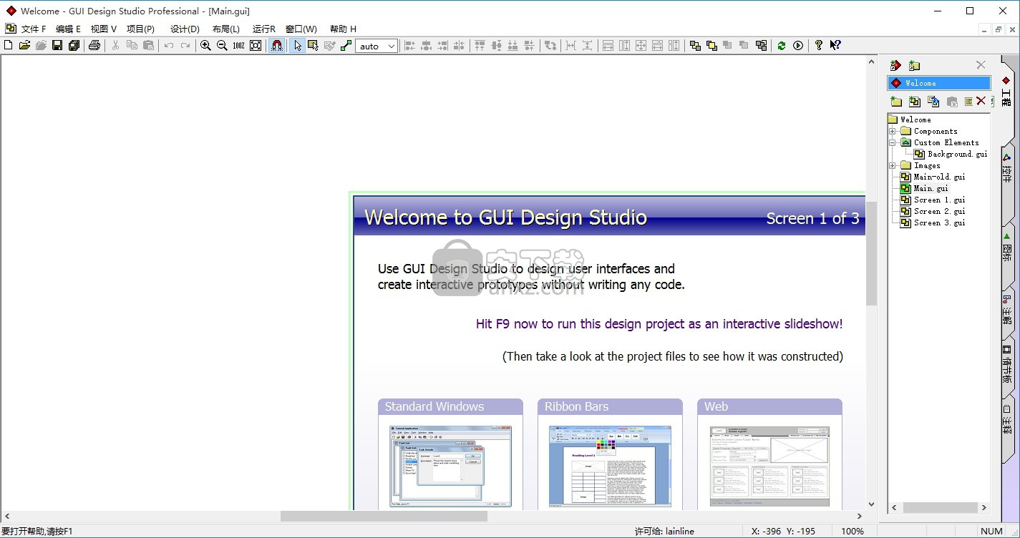The image size is (1020, 538).
Task: Select Screen 3.gui in the tree
Action: pos(939,222)
